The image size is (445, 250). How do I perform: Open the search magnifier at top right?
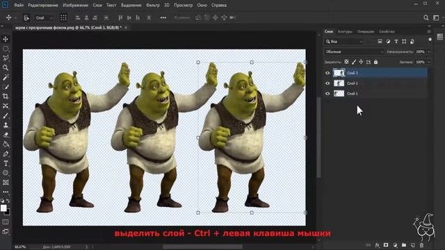point(426,17)
